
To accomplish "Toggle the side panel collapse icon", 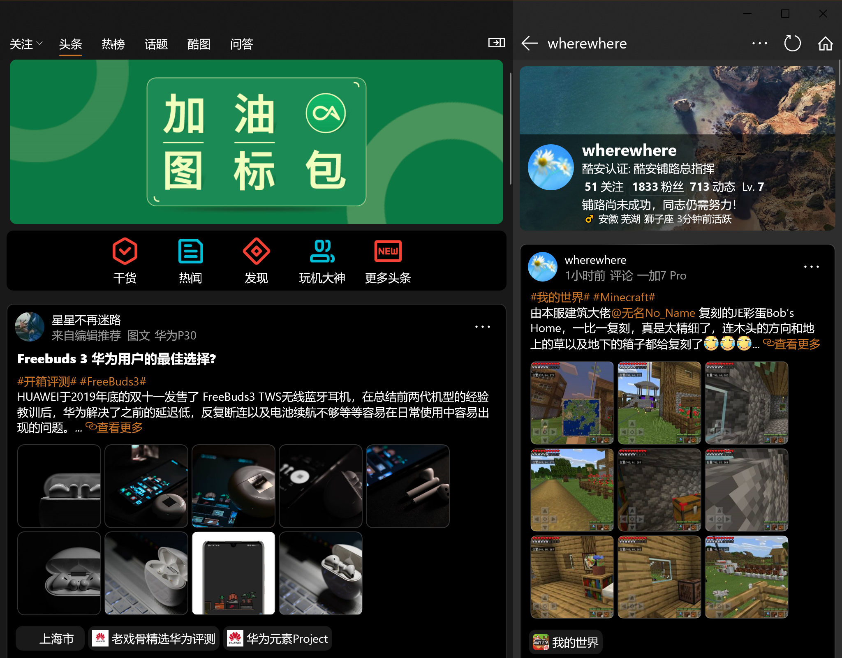I will (x=496, y=42).
